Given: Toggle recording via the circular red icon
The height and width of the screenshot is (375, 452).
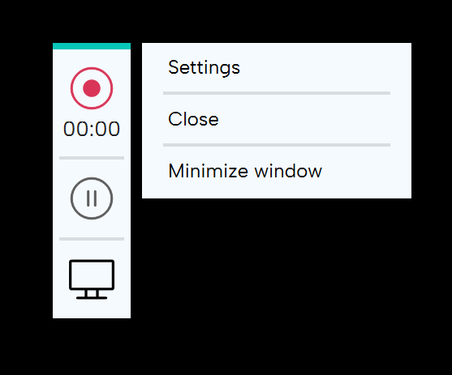Looking at the screenshot, I should [92, 88].
